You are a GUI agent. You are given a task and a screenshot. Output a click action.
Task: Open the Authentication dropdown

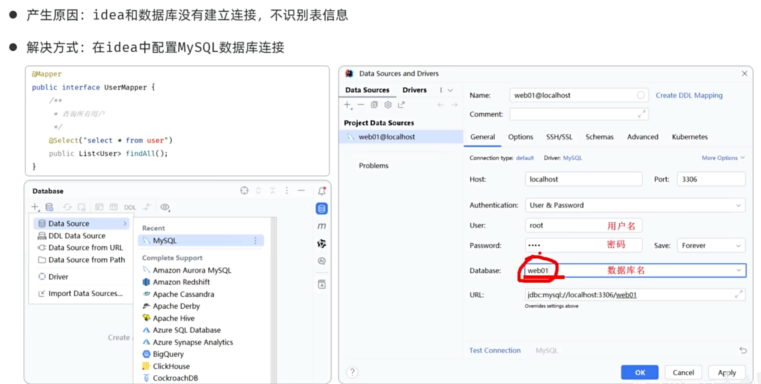(x=738, y=205)
